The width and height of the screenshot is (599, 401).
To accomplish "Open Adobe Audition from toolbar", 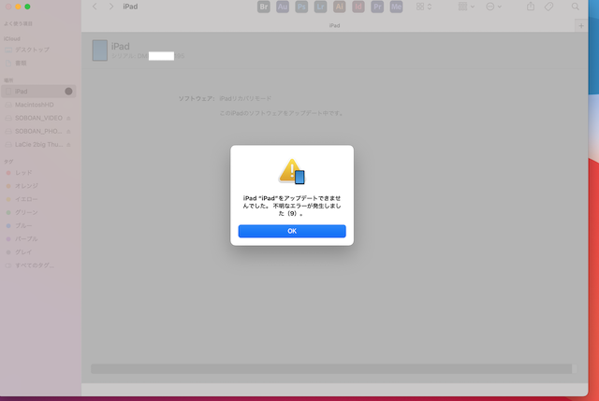I will pos(283,7).
